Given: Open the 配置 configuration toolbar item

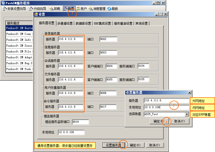Looking at the screenshot, I should [69, 9].
